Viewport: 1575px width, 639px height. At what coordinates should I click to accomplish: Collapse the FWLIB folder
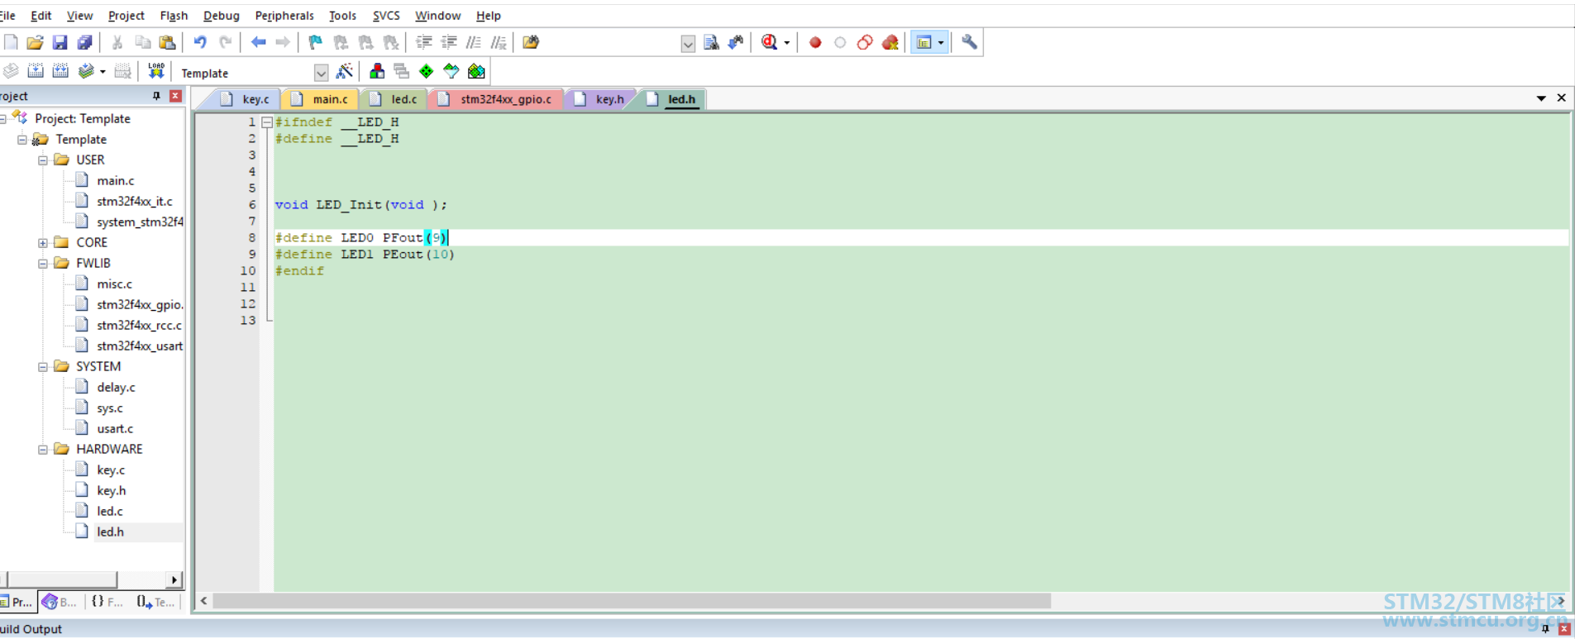43,264
